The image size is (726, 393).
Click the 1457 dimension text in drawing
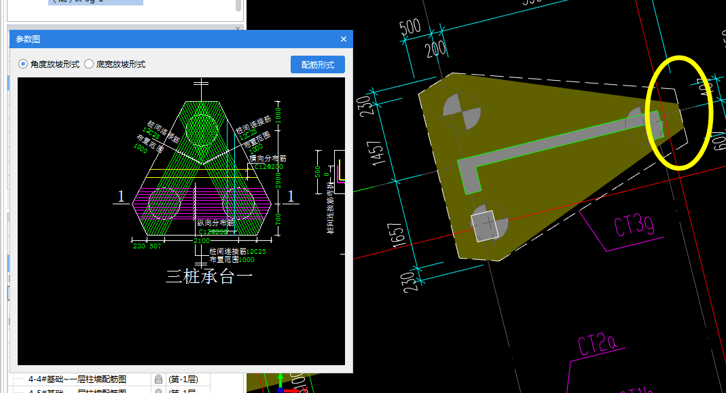(378, 153)
